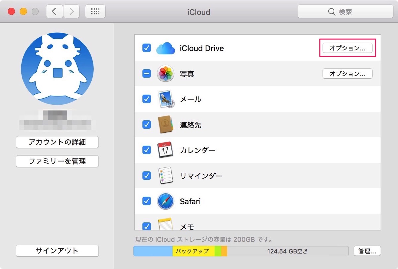Click the Safari compass icon
This screenshot has width=398, height=269.
(x=166, y=201)
